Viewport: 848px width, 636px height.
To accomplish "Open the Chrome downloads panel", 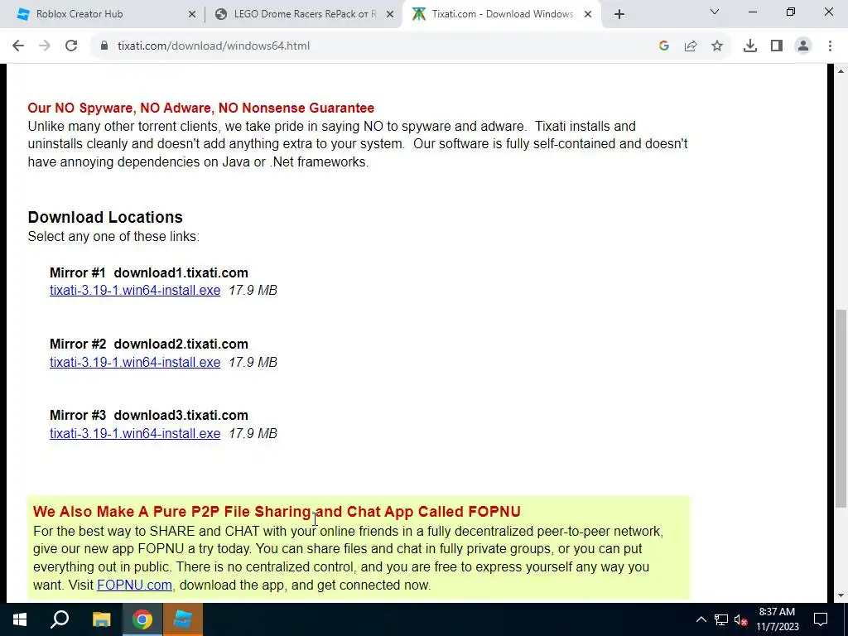I will tap(750, 46).
